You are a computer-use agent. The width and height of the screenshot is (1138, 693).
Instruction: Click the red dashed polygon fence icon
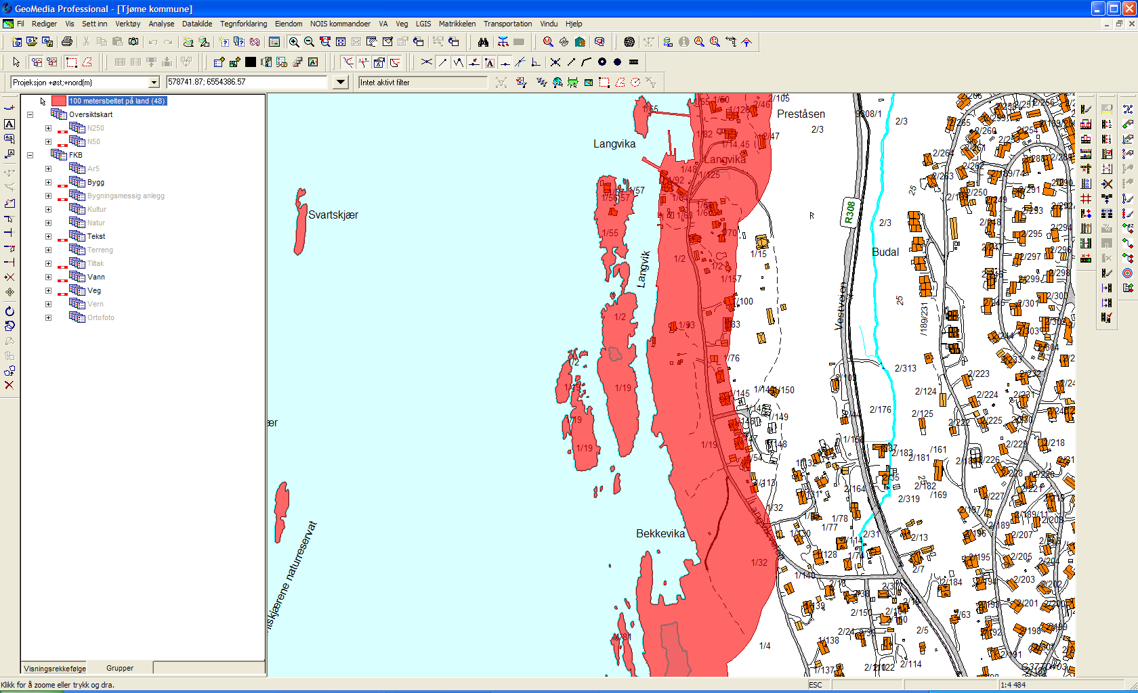coord(87,62)
